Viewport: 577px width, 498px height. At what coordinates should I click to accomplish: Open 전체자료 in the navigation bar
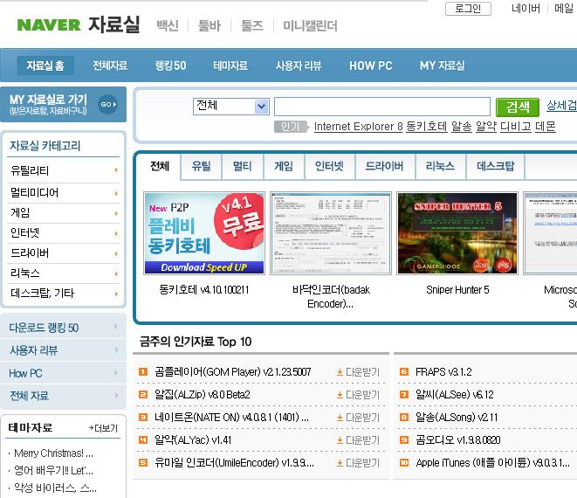click(110, 66)
